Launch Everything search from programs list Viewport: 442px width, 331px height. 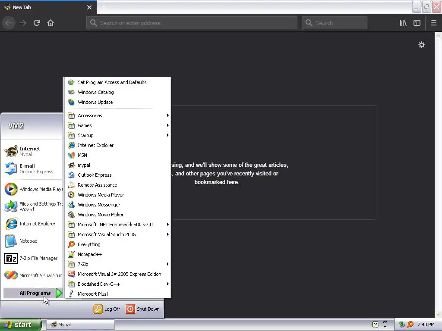click(118, 244)
